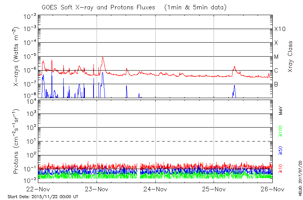The image size is (303, 200).
Task: Select the M class label on the right axis
Action: click(276, 57)
